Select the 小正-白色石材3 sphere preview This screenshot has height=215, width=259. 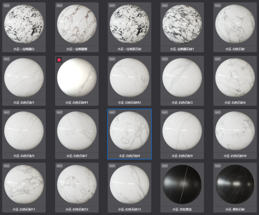coord(182,78)
